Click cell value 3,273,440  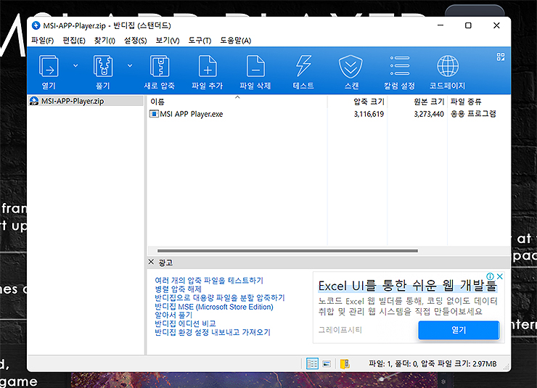[429, 114]
